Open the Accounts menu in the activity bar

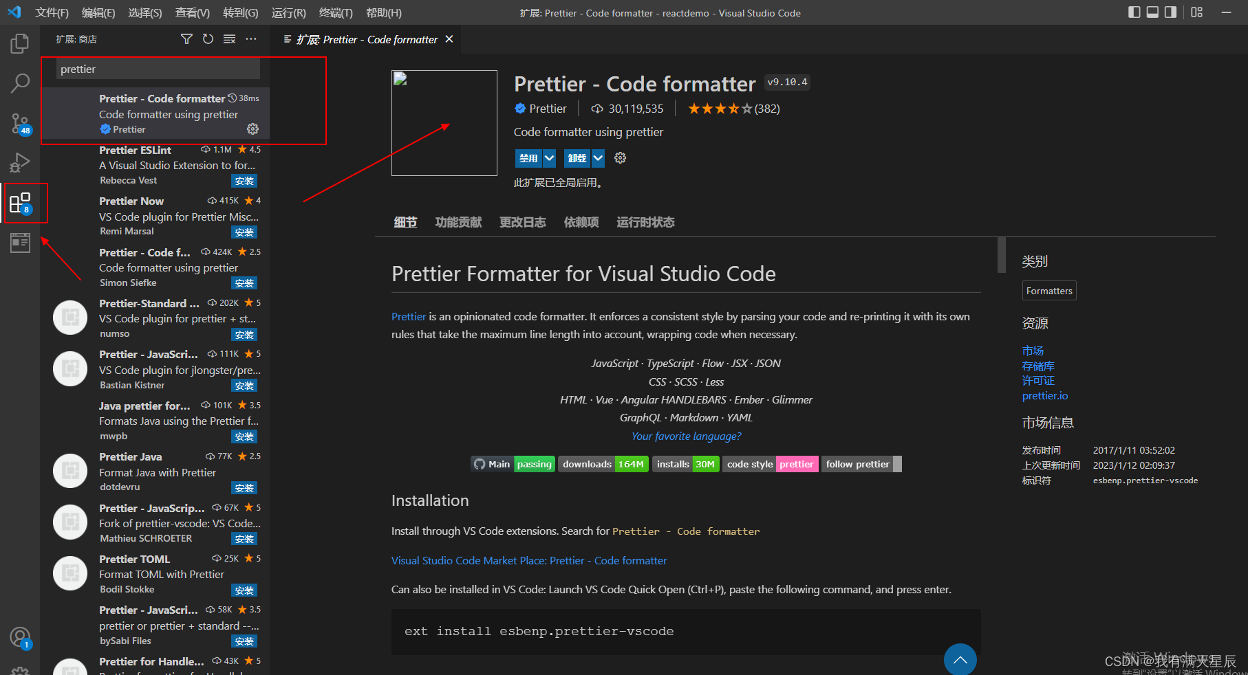[20, 638]
